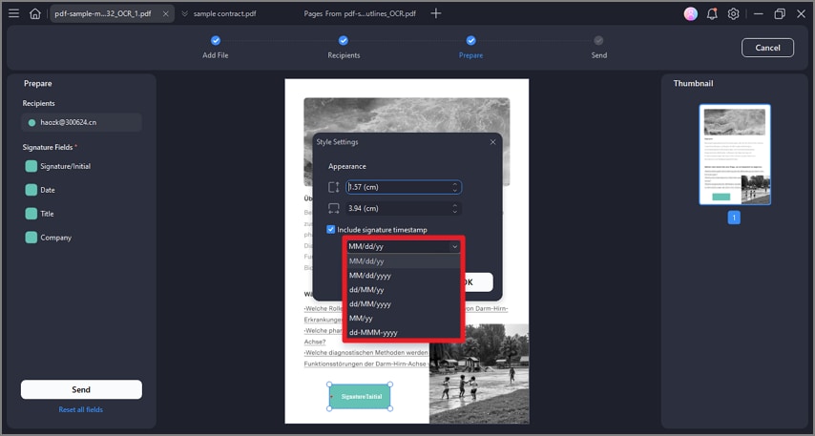The height and width of the screenshot is (436, 815).
Task: Choose MM/yy format option
Action: 404,318
